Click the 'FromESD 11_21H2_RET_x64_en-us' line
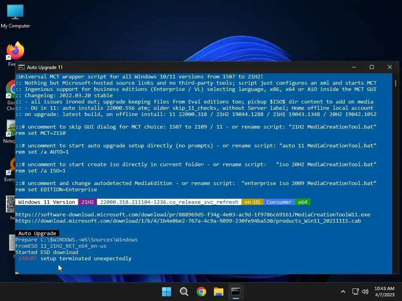 [x=61, y=246]
